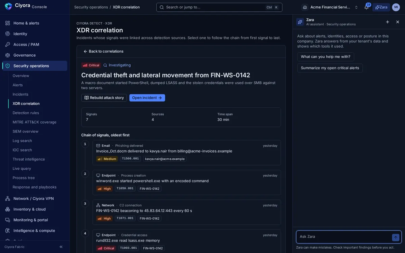Toggle the Zara assistant button in header
Viewport: 405px width, 253px height.
pos(381,7)
